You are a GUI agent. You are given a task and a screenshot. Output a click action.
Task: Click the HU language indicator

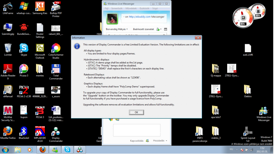pyautogui.click(x=231, y=149)
